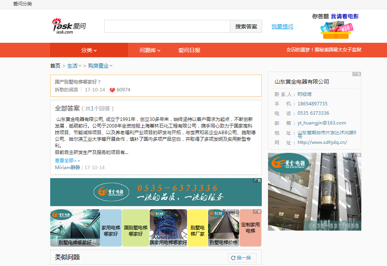Expand the 问题库 dropdown menu
387x266 pixels.
tap(150, 50)
